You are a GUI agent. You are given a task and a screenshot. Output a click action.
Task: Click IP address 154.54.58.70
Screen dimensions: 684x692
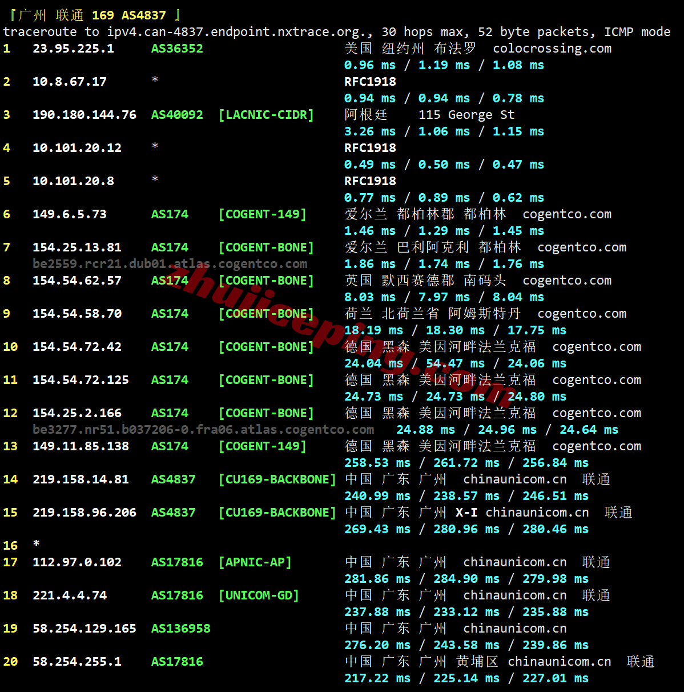[77, 314]
